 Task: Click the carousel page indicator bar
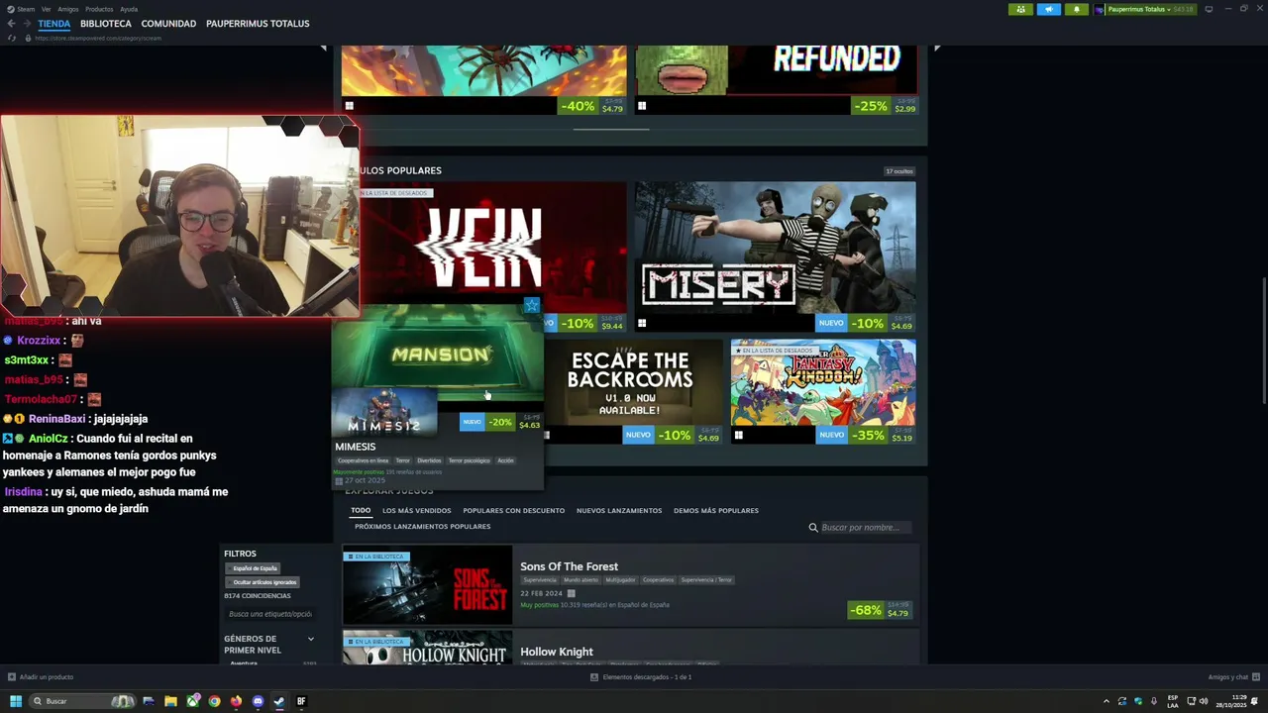(x=611, y=130)
